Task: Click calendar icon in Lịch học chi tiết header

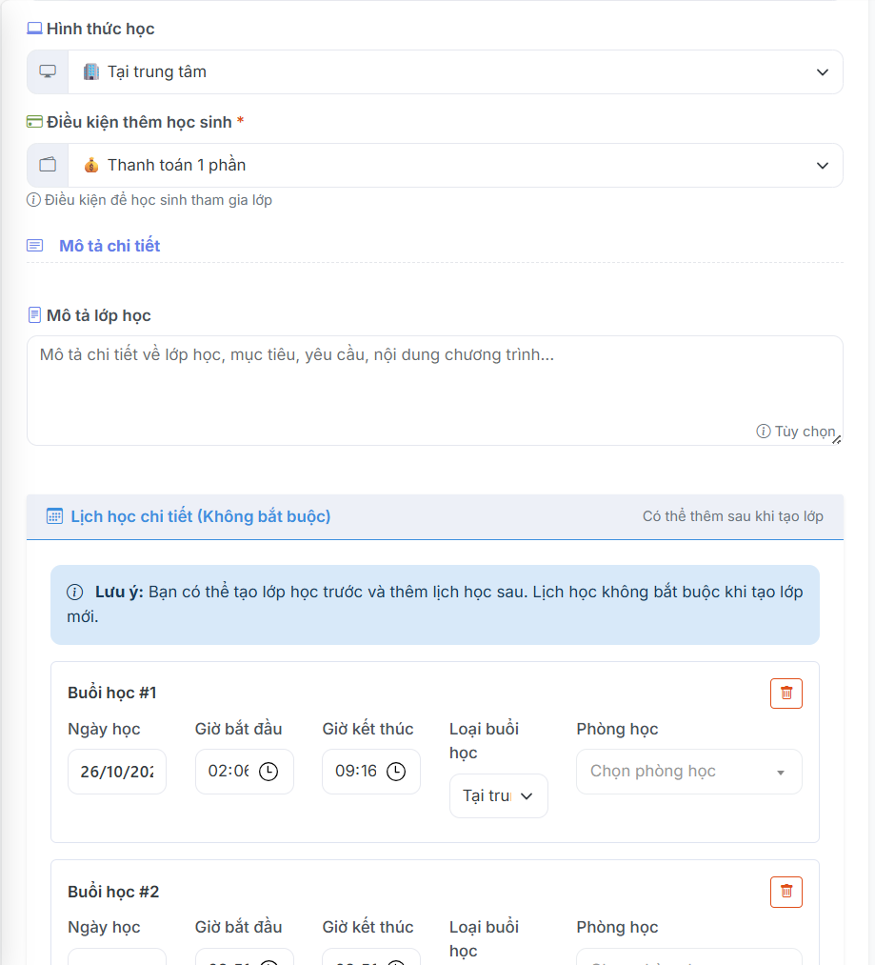Action: (55, 516)
